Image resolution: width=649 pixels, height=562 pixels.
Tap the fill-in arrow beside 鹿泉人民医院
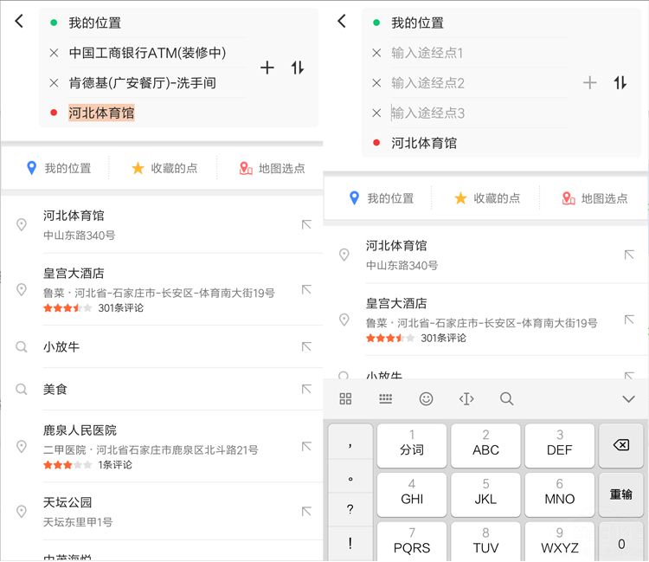pos(305,447)
